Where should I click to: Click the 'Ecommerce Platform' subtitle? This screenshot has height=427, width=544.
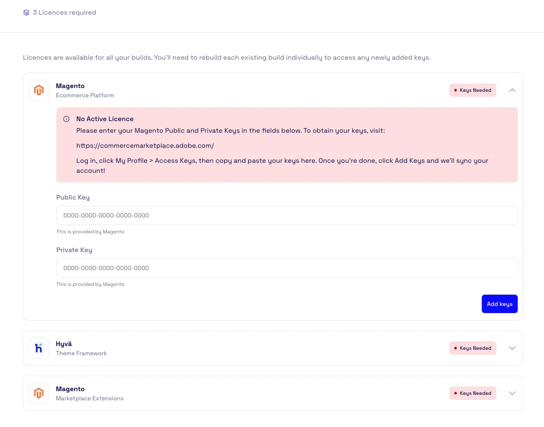tap(85, 95)
